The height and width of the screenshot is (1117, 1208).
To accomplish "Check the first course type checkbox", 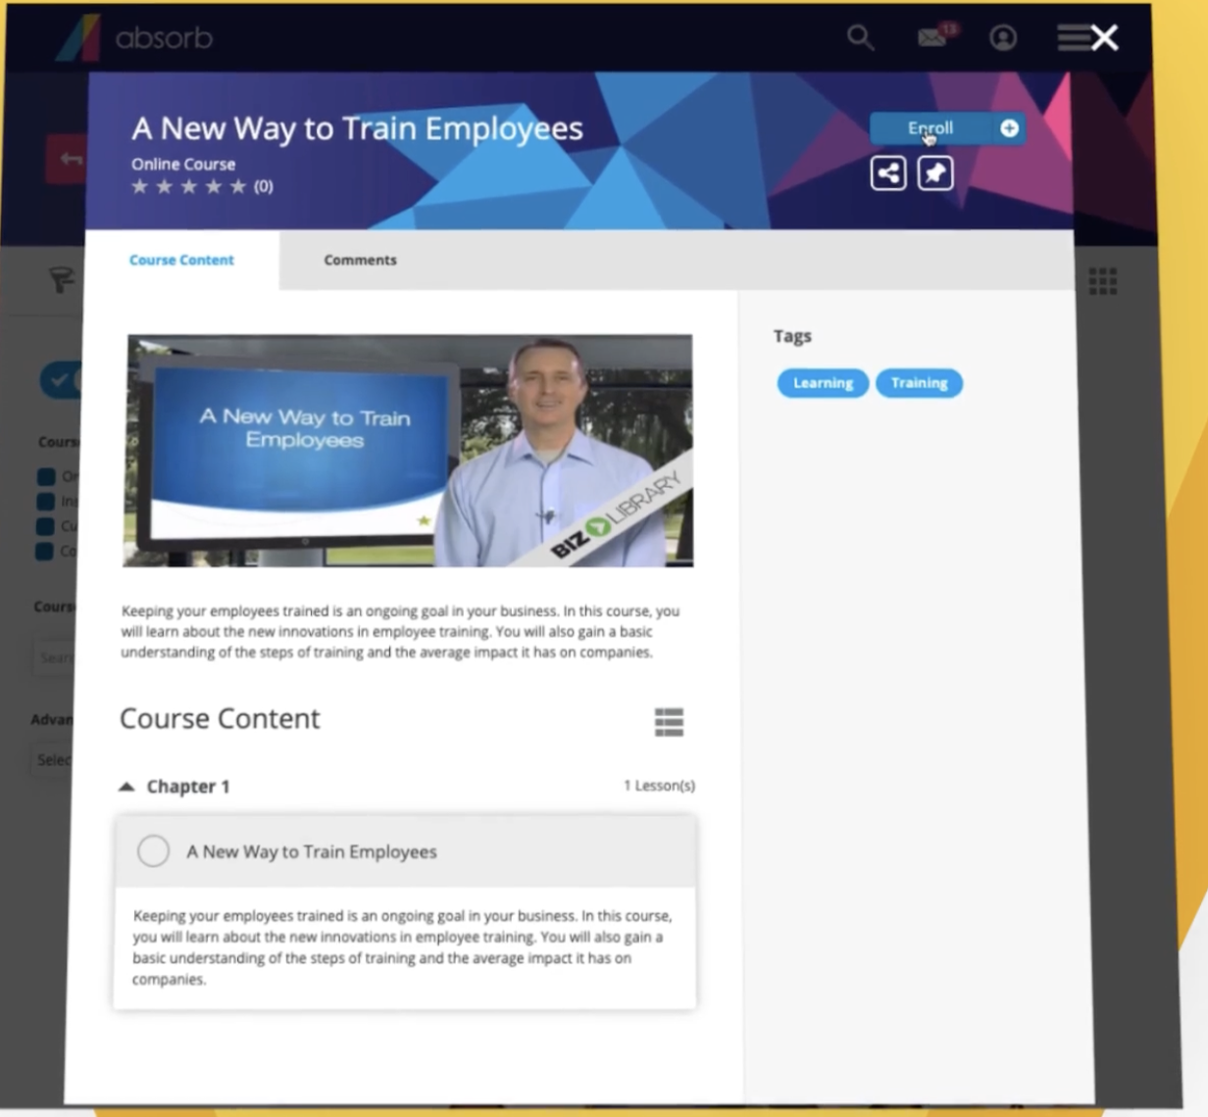I will tap(45, 476).
